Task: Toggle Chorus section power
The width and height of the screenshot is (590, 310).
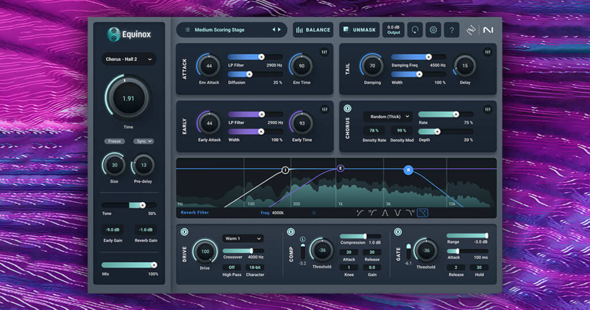Action: (x=347, y=109)
